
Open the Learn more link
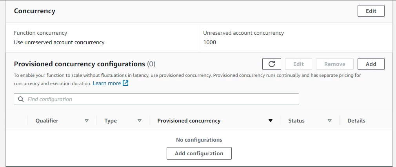107,83
